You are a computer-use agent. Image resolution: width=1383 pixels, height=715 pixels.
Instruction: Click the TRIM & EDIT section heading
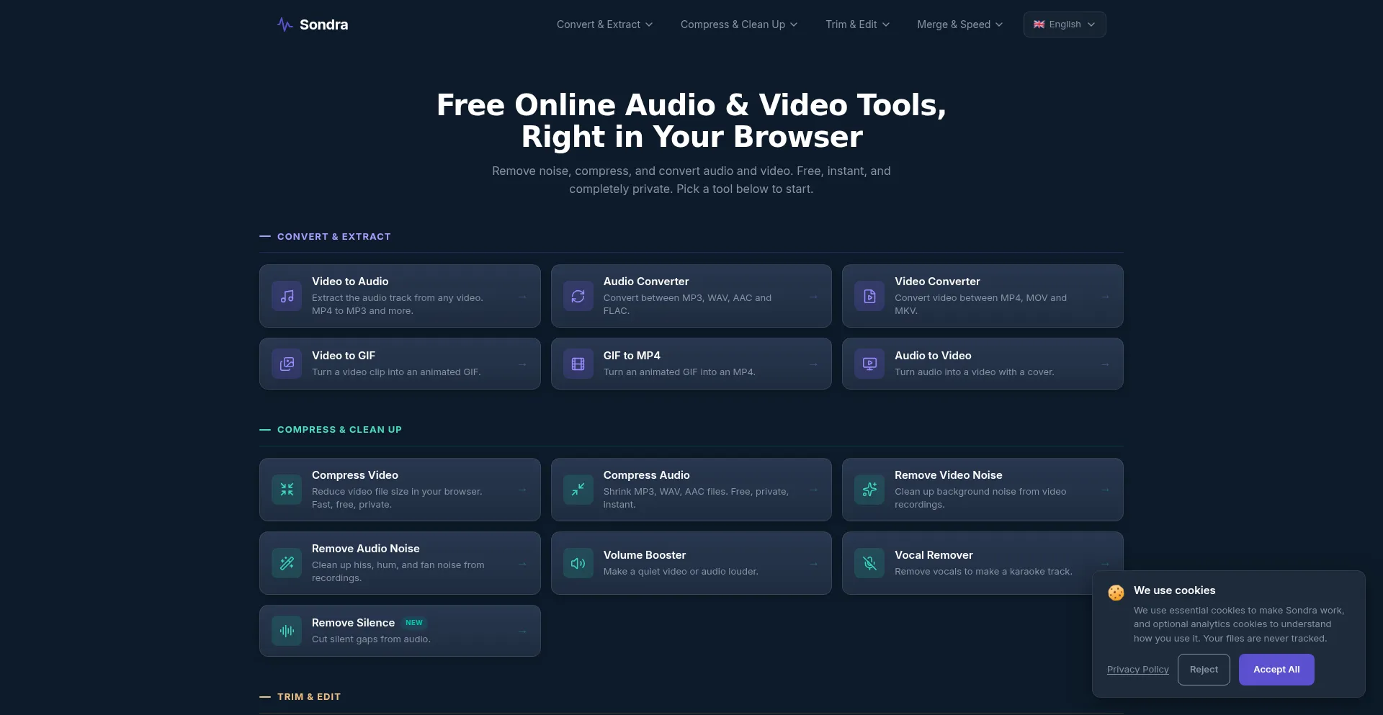(308, 697)
